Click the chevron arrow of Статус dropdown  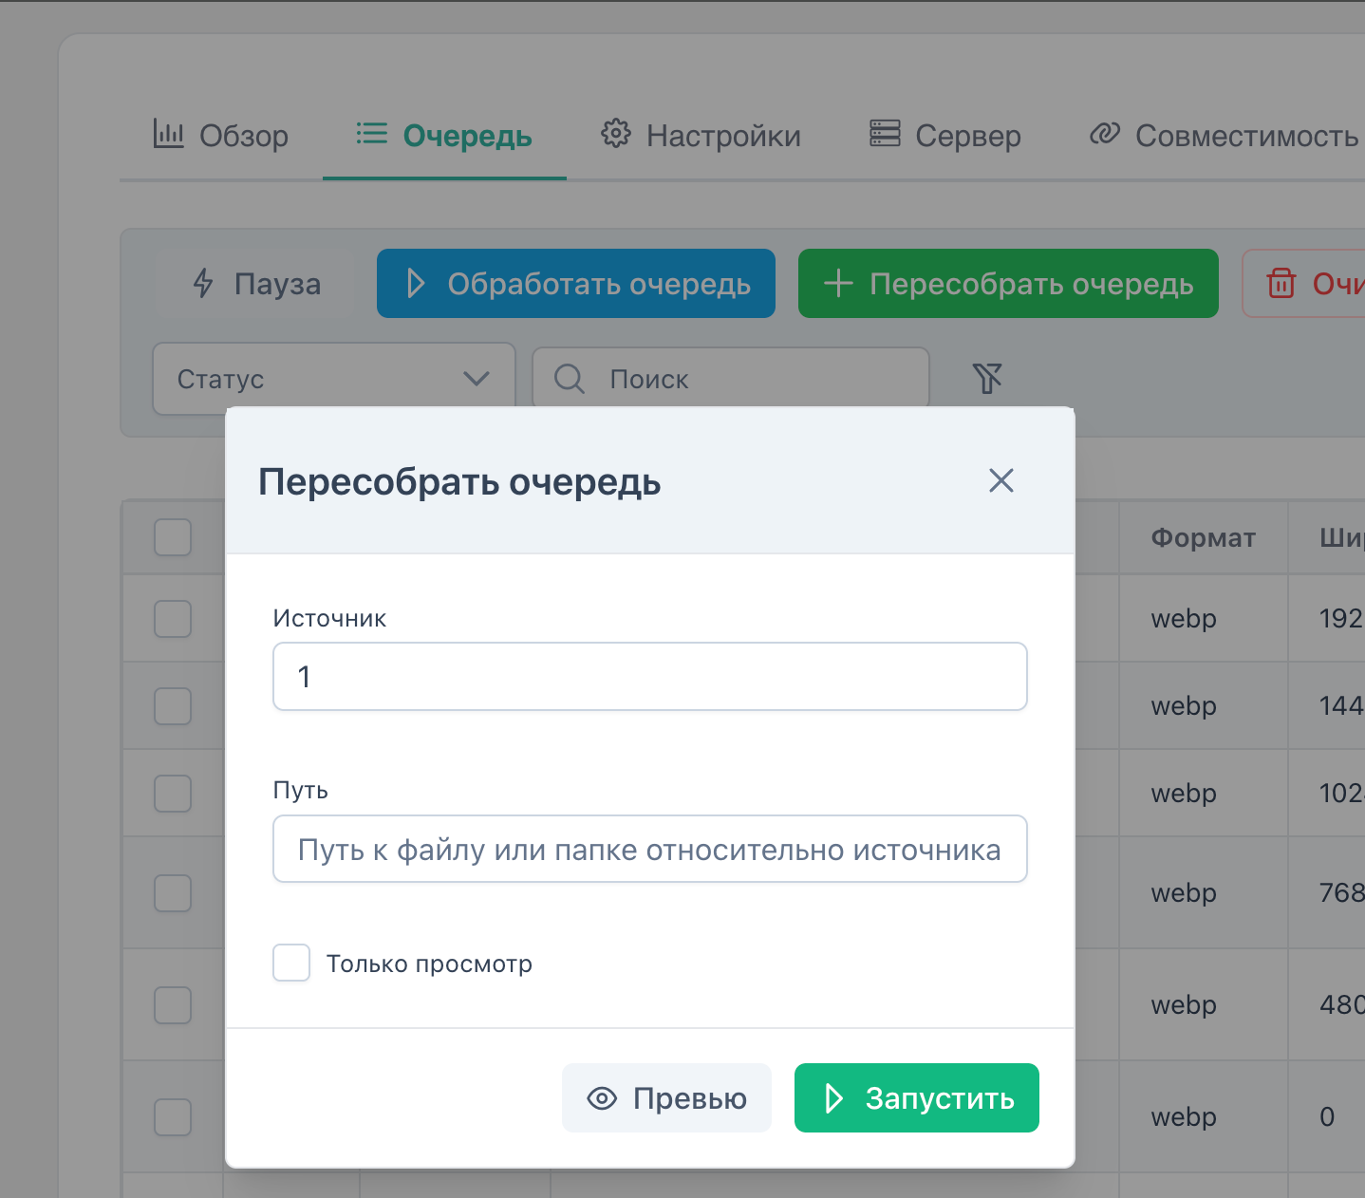click(477, 379)
